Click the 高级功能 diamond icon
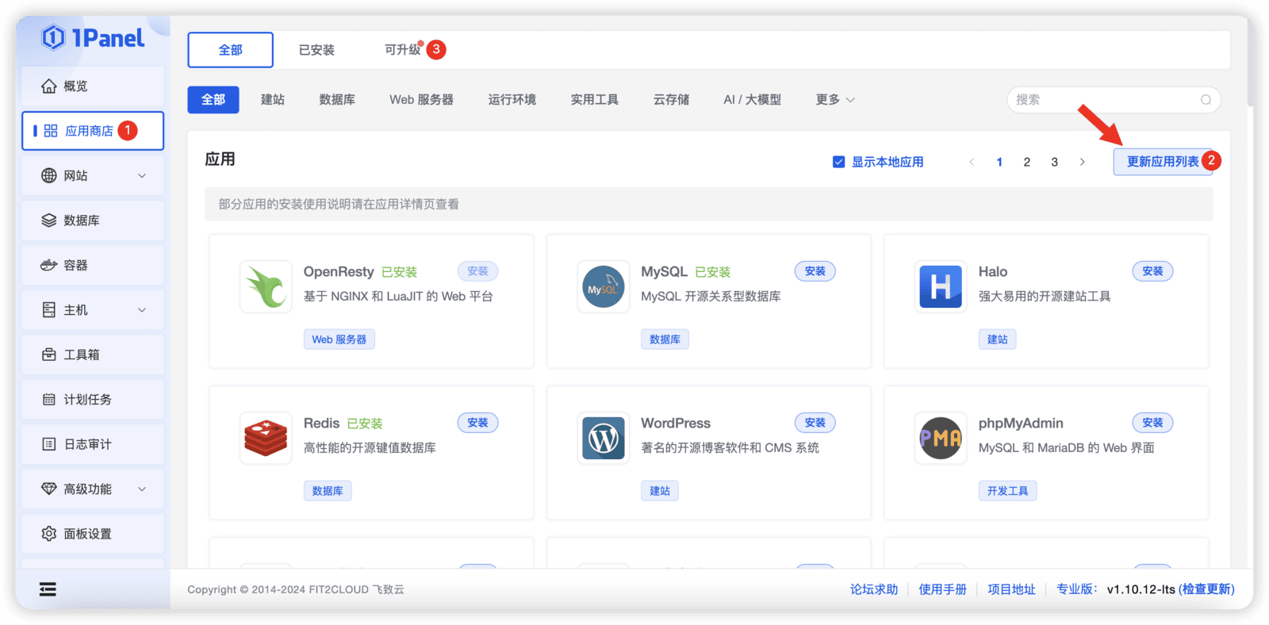The image size is (1269, 625). pyautogui.click(x=49, y=489)
